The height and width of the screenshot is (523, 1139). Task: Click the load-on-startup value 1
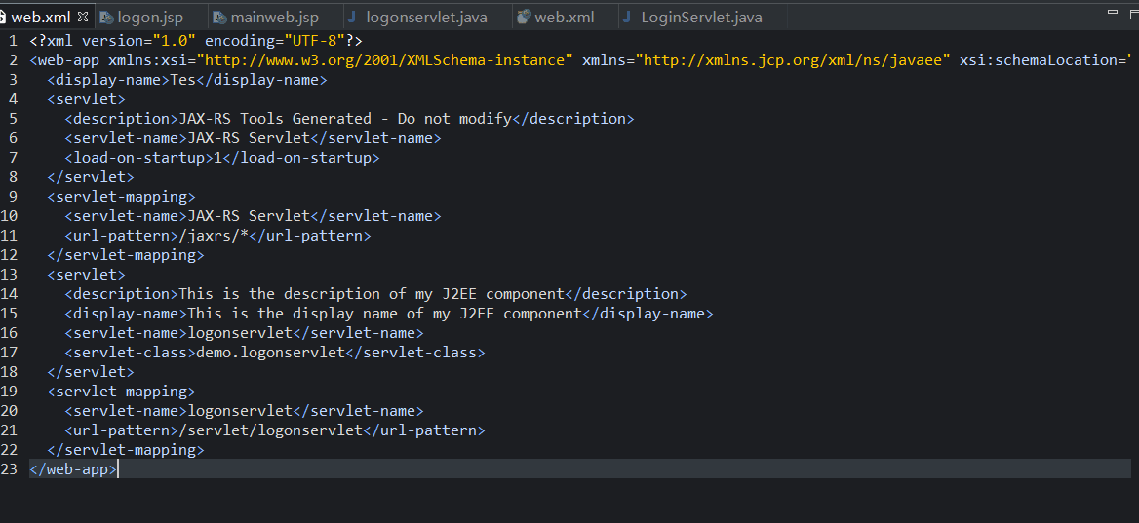[x=217, y=158]
